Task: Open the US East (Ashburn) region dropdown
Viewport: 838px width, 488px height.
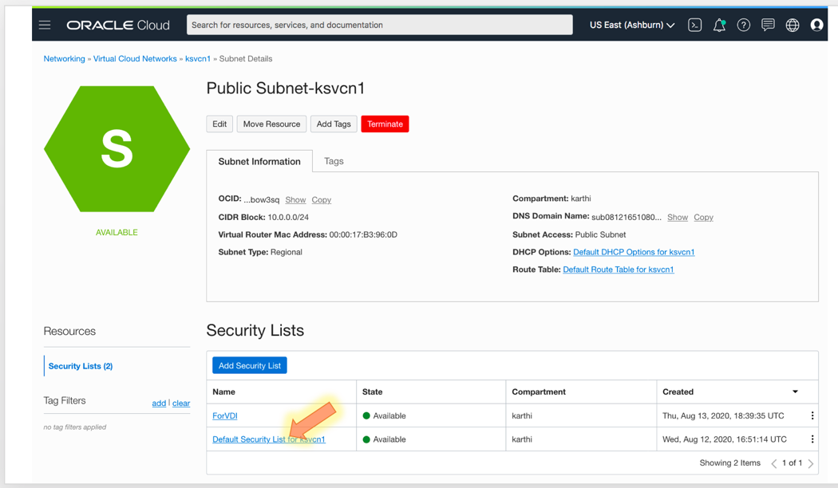Action: 633,25
